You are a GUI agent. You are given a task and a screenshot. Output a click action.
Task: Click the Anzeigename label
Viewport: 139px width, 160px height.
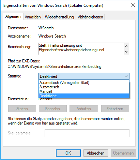click(19, 36)
